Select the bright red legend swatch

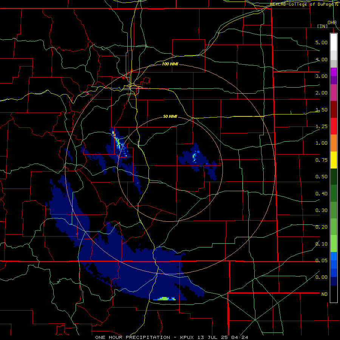click(334, 126)
